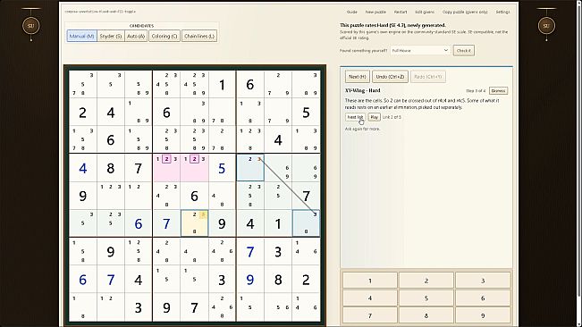The image size is (582, 327).
Task: Select the blue-outlined cell r4c7 with candidates 2 3
Action: [x=250, y=168]
